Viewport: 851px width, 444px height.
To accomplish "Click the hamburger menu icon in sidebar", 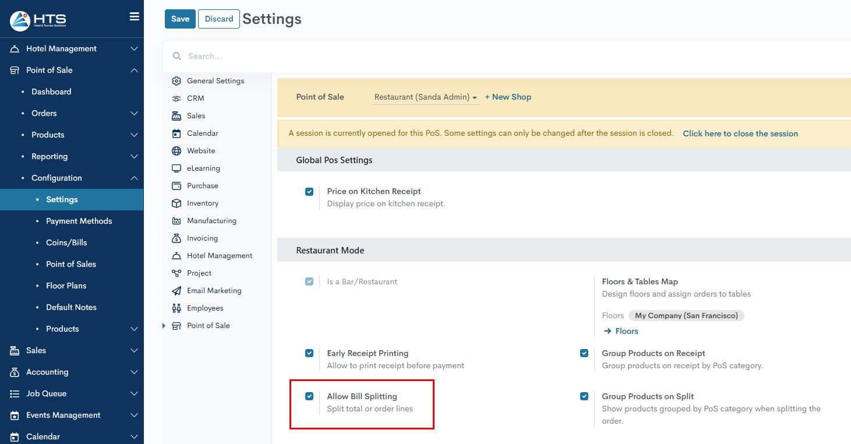I will [x=134, y=17].
